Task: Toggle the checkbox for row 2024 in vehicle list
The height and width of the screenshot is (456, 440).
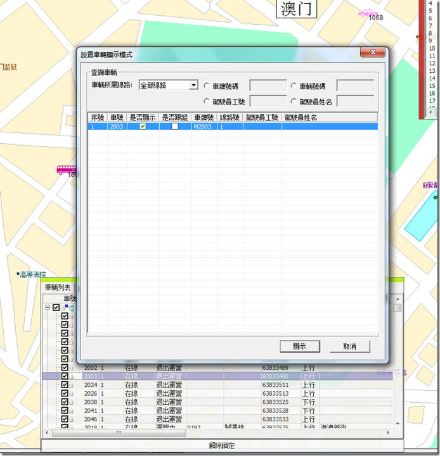Action: 65,384
